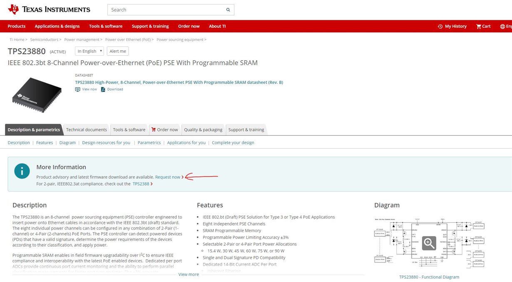Click the Download PDF icon
512x282 pixels.
103,89
